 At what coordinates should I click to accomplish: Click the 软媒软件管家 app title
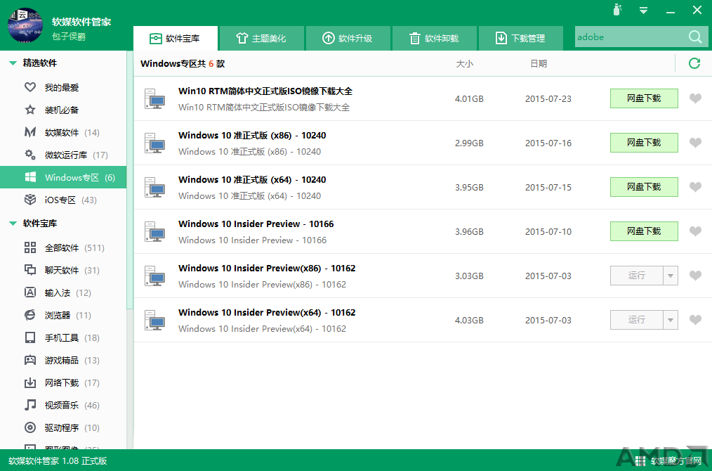tap(81, 22)
